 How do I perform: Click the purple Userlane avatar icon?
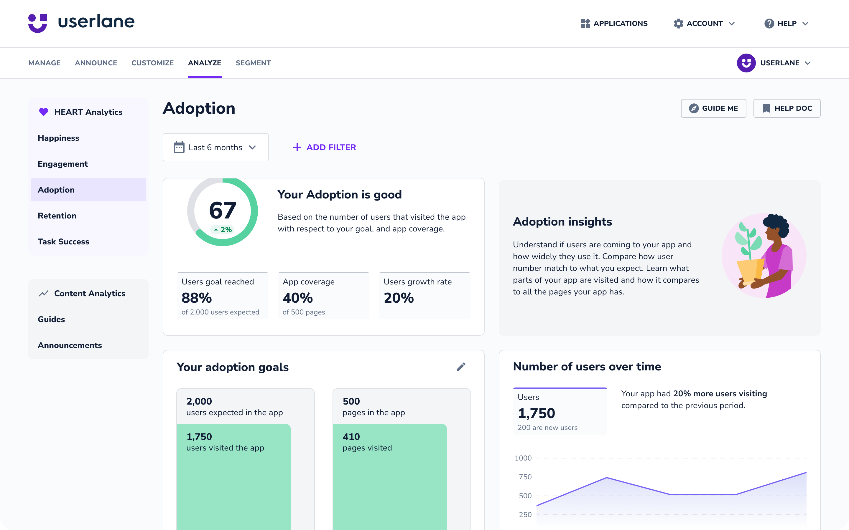[x=746, y=63]
